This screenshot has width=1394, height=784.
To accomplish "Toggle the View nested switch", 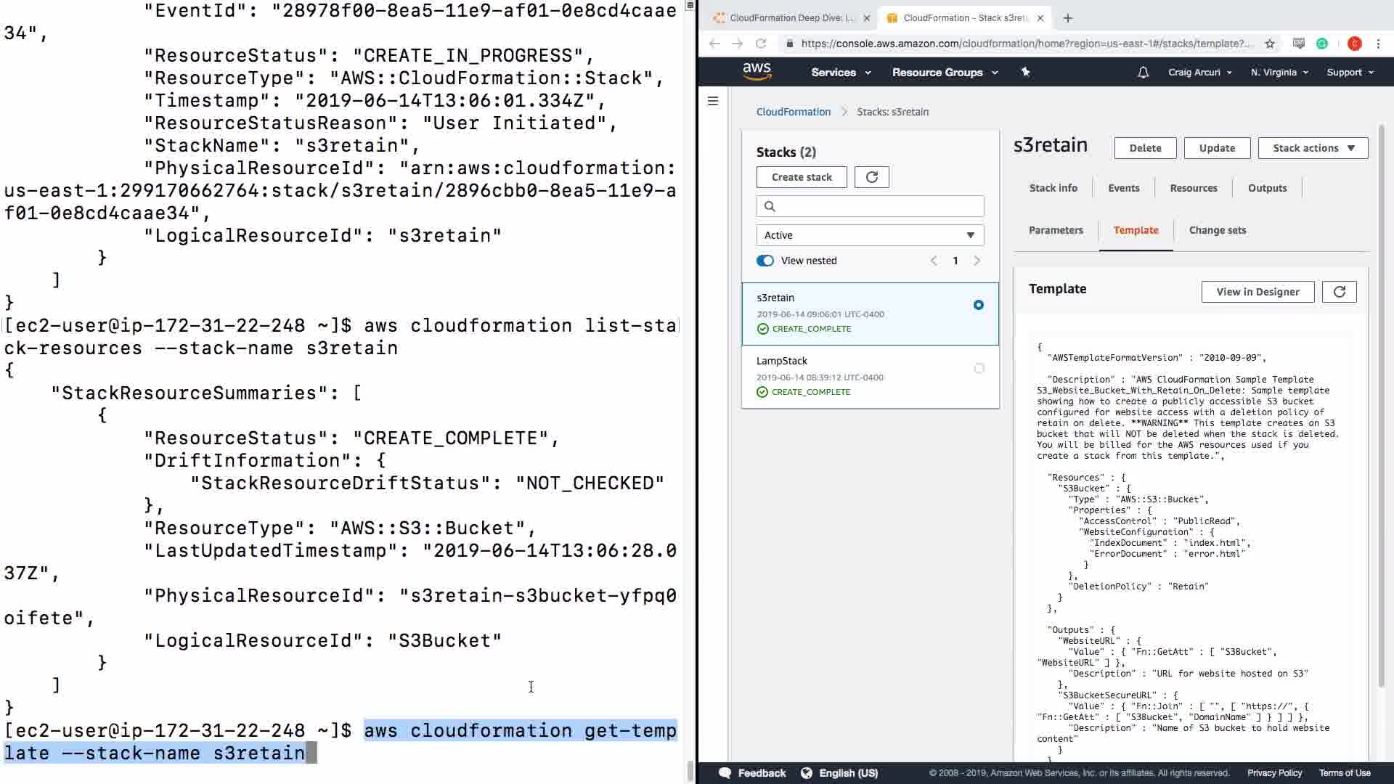I will click(765, 261).
